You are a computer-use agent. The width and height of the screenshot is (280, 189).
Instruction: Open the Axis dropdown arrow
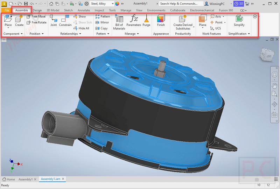tap(223, 16)
